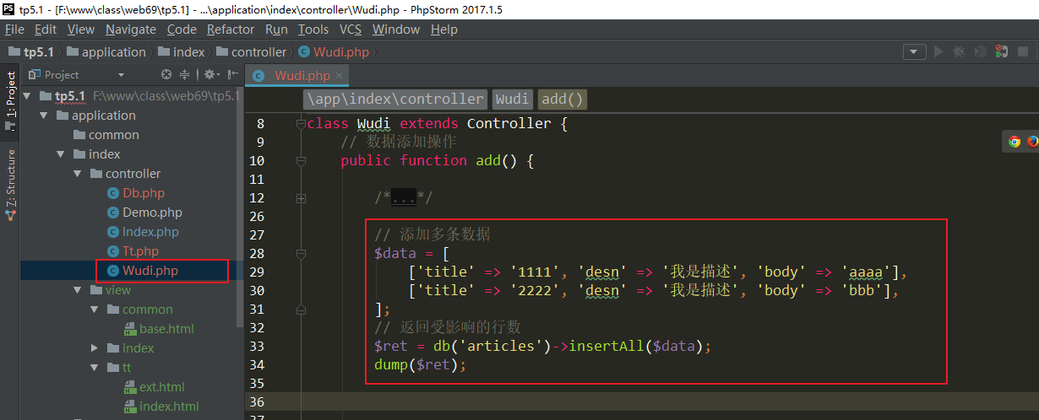
Task: Click Run with Coverage icon
Action: coord(980,51)
